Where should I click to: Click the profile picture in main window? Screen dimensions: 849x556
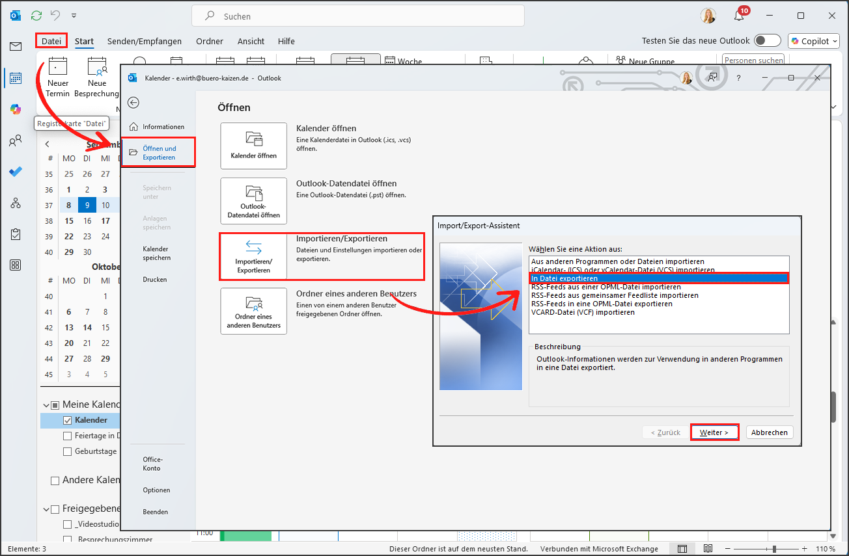[x=708, y=16]
